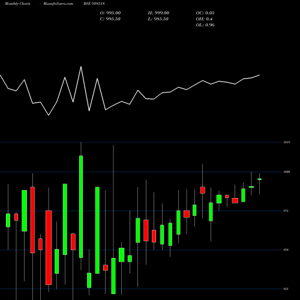The image size is (300, 300).
Task: Click the 950 price axis label
Action: point(286,250)
